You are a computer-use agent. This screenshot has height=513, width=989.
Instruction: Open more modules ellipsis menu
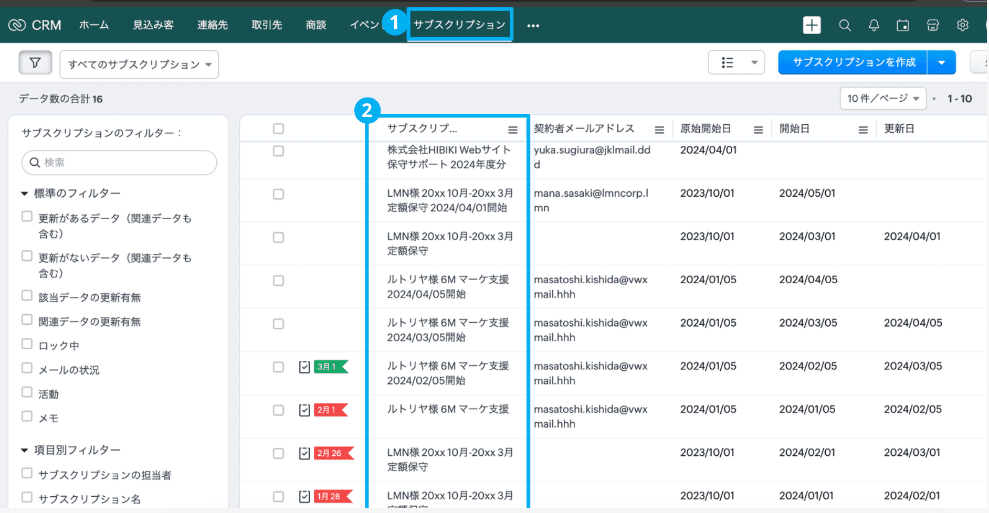pyautogui.click(x=533, y=26)
